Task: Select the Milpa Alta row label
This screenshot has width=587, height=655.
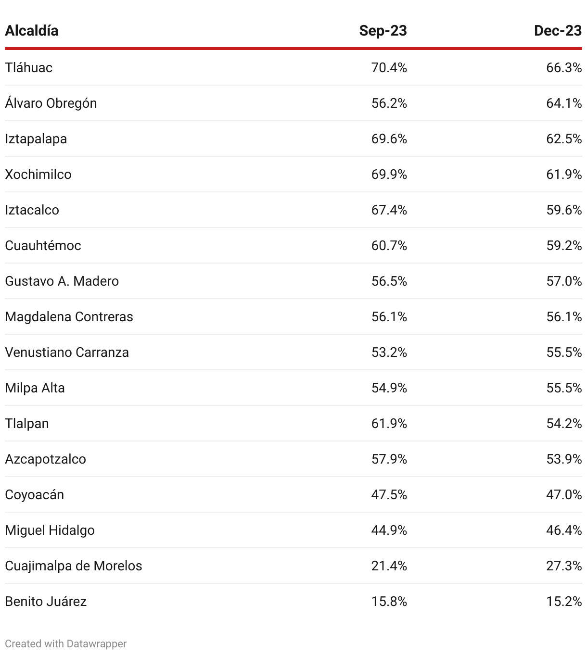Action: [35, 388]
